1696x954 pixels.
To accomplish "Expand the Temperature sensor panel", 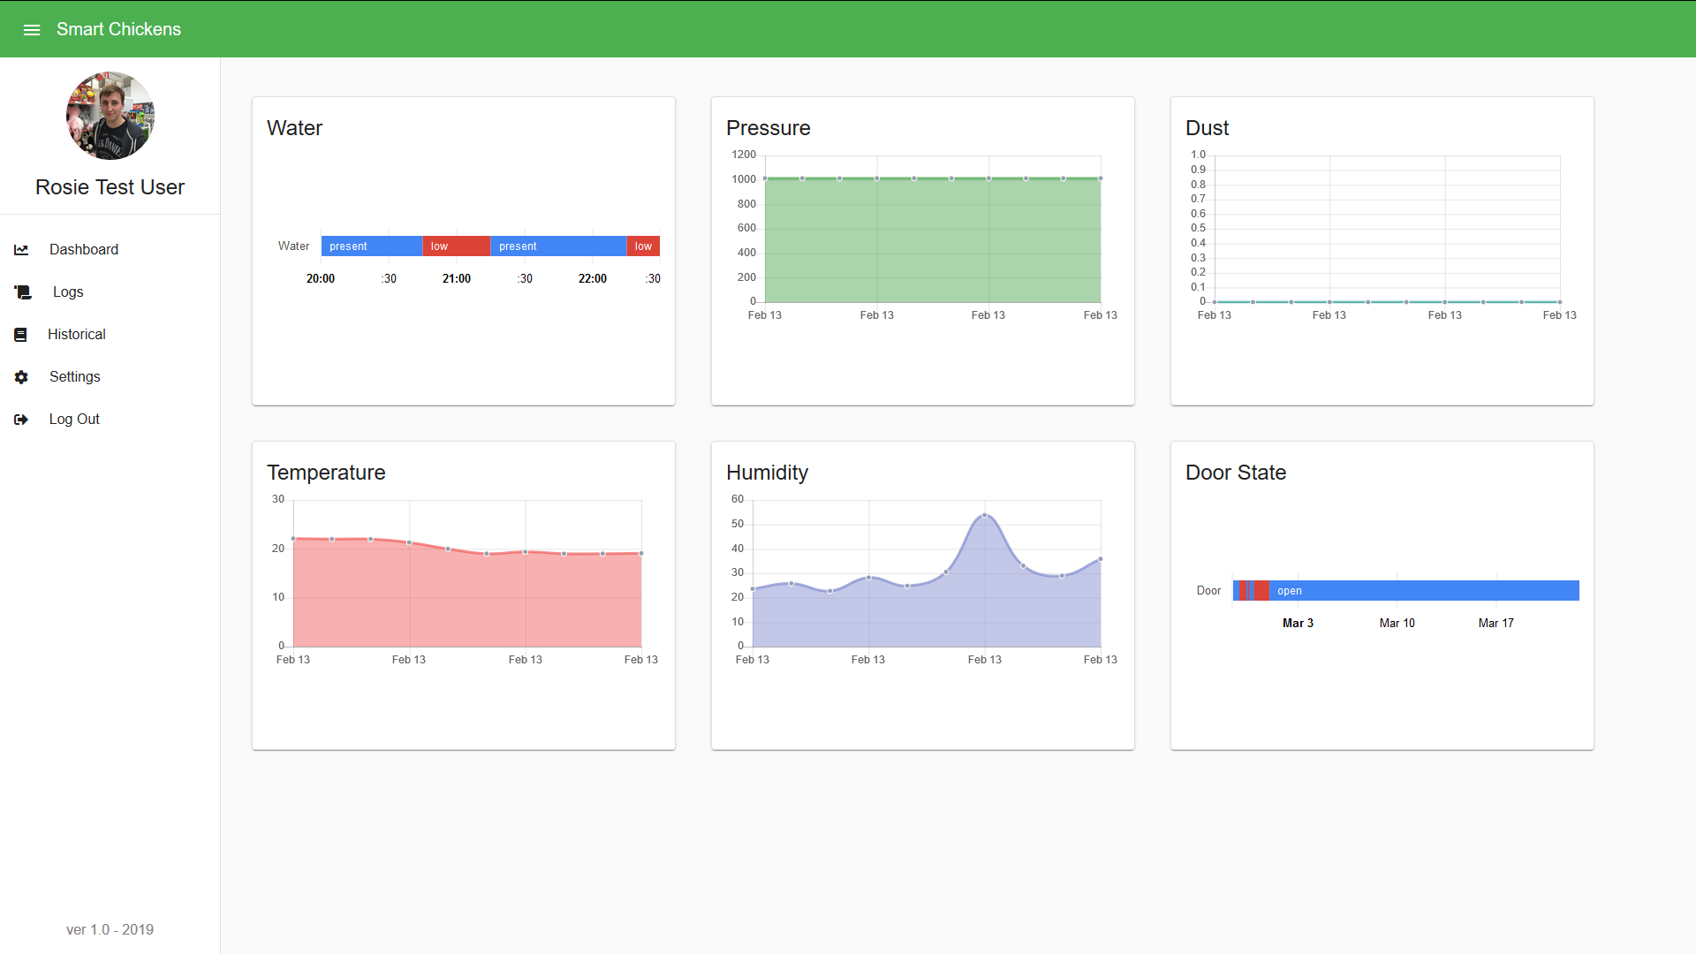I will (326, 473).
